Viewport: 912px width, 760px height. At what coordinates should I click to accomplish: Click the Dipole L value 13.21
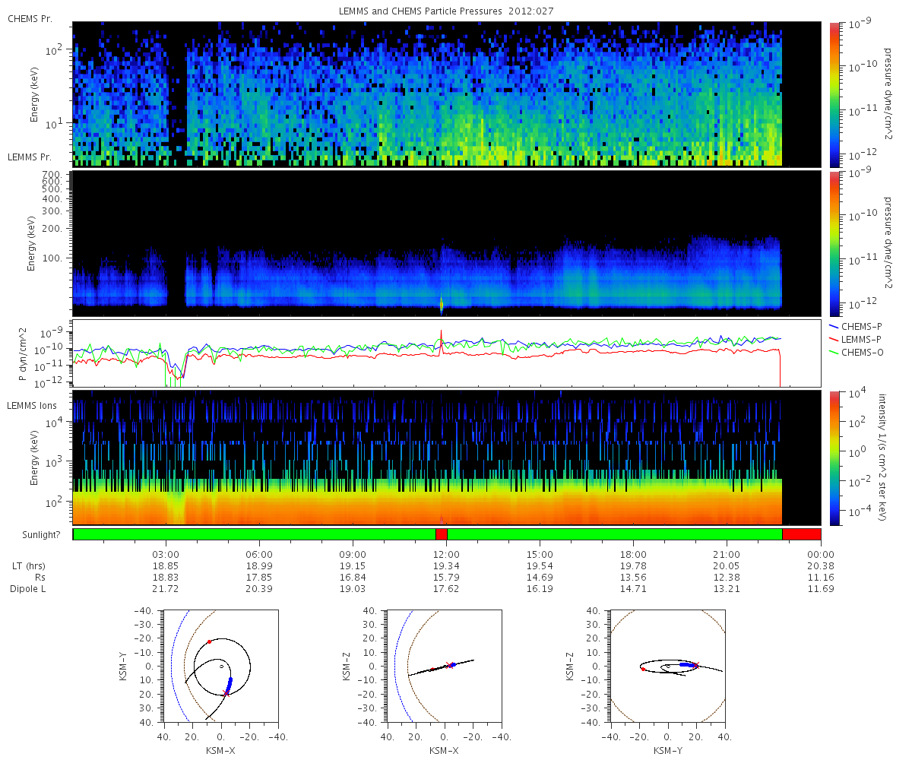tap(727, 589)
